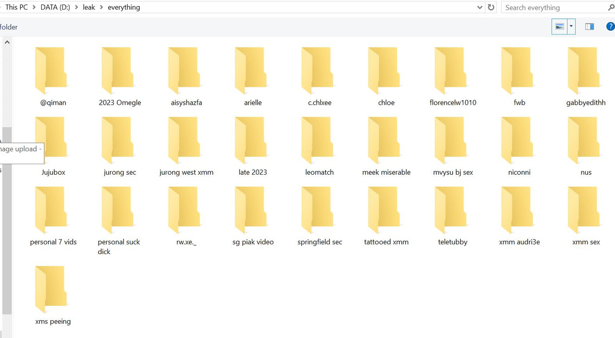Switch to large thumbnails view button
This screenshot has width=615, height=338.
[559, 27]
